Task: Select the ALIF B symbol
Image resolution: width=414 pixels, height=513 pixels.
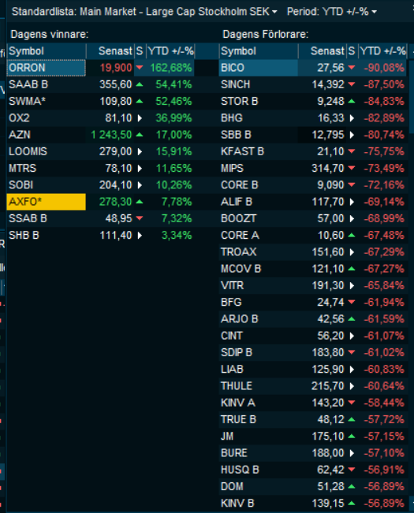Action: (237, 202)
